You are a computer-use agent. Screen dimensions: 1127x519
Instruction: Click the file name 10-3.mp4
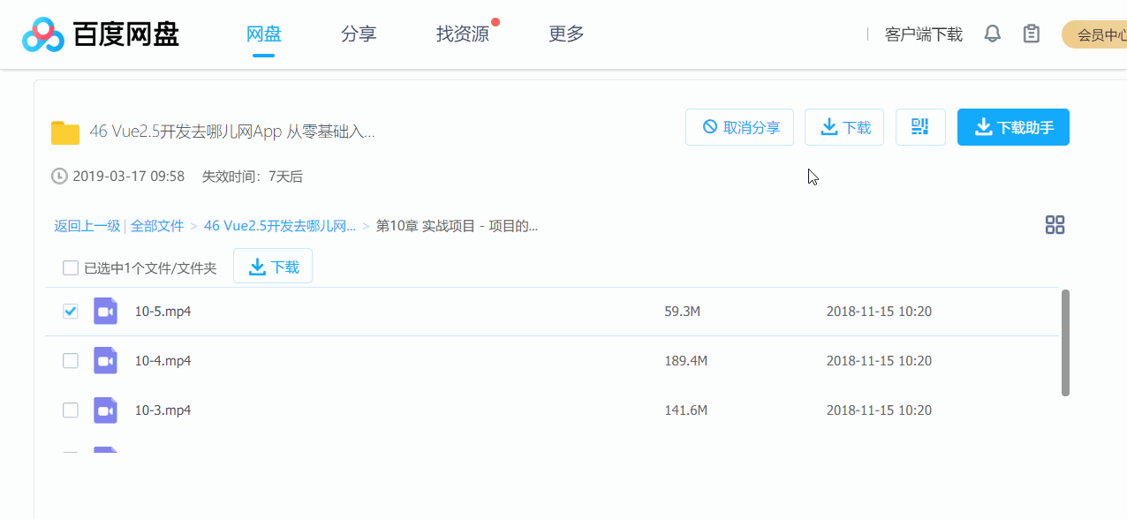pyautogui.click(x=163, y=410)
